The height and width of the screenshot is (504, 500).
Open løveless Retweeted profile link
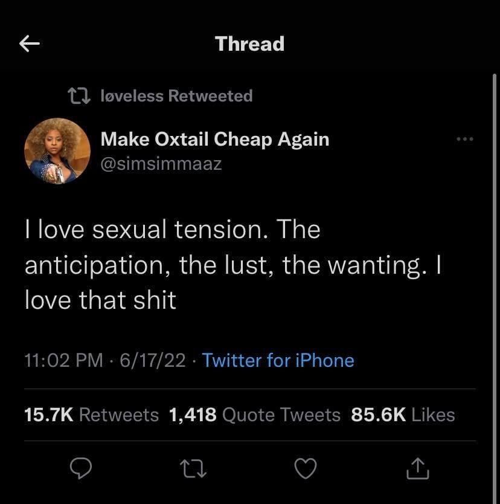(176, 96)
